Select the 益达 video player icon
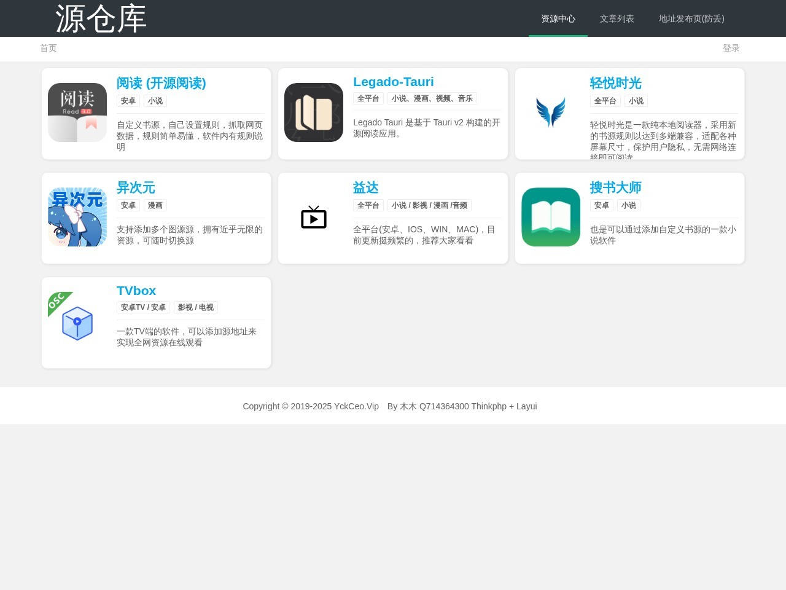The width and height of the screenshot is (786, 590). (x=314, y=217)
